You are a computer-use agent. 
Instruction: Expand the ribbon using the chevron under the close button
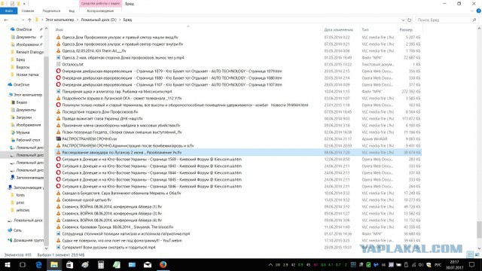(x=472, y=11)
